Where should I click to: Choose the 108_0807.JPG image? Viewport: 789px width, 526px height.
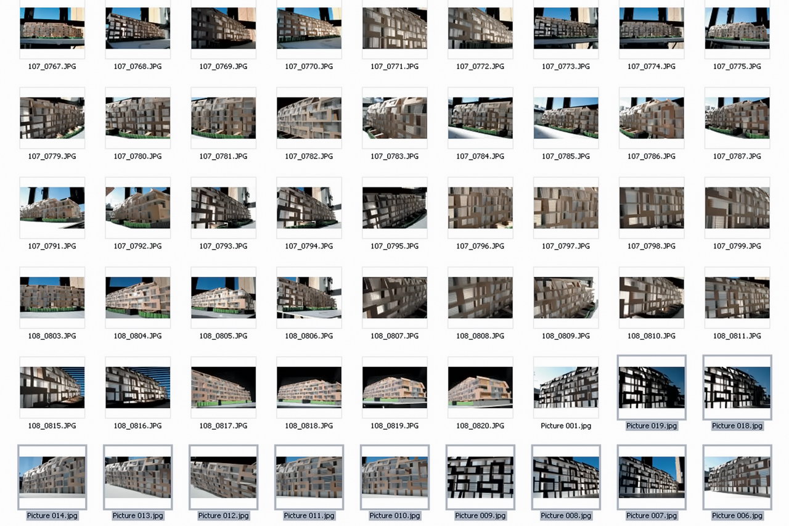(x=394, y=298)
